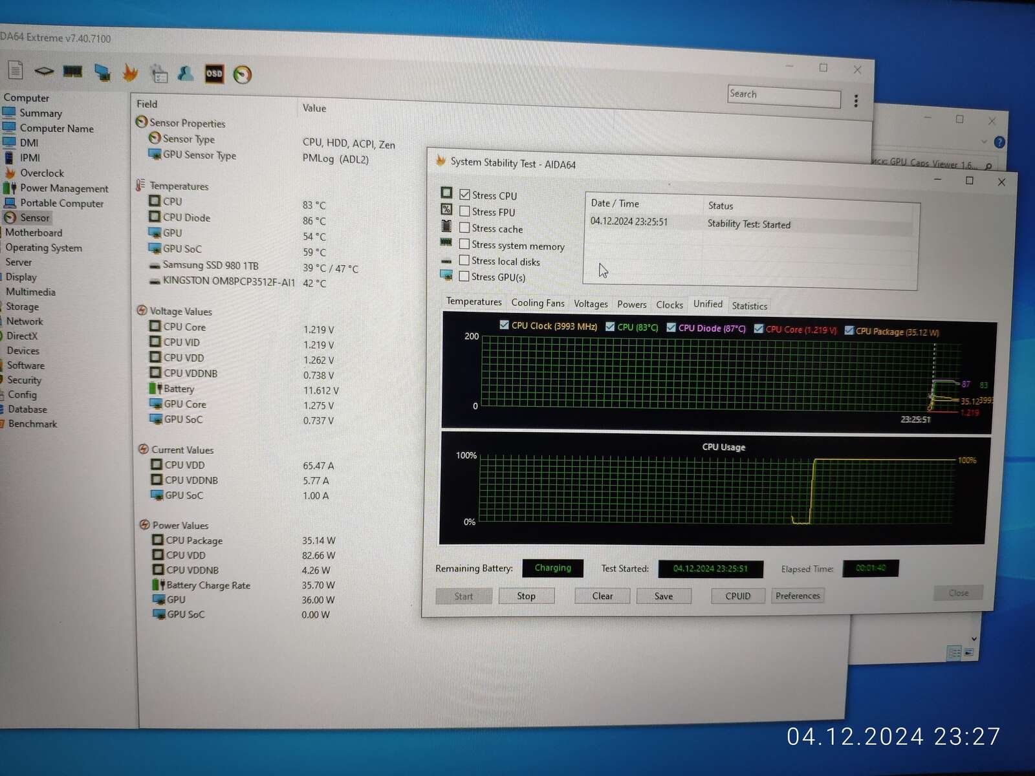
Task: Toggle CPU Package graph checkbox
Action: coord(849,330)
